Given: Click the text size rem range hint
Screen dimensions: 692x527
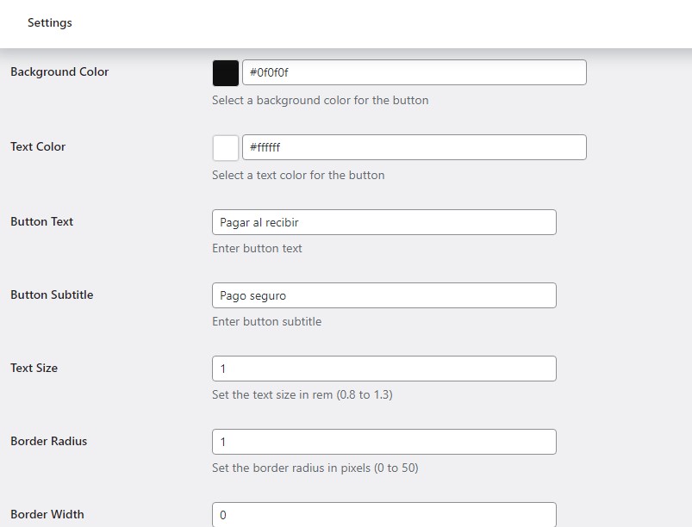Looking at the screenshot, I should click(x=302, y=395).
